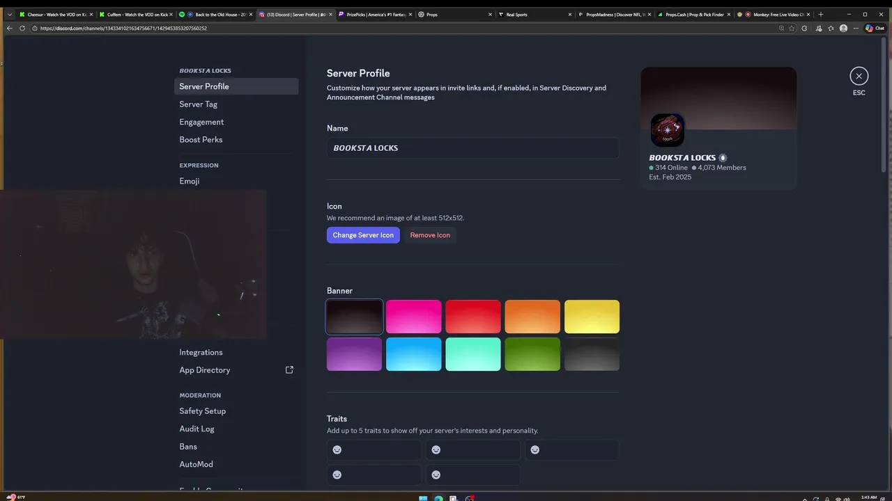
Task: Click taskbar app icon with red notification badge
Action: pyautogui.click(x=470, y=498)
